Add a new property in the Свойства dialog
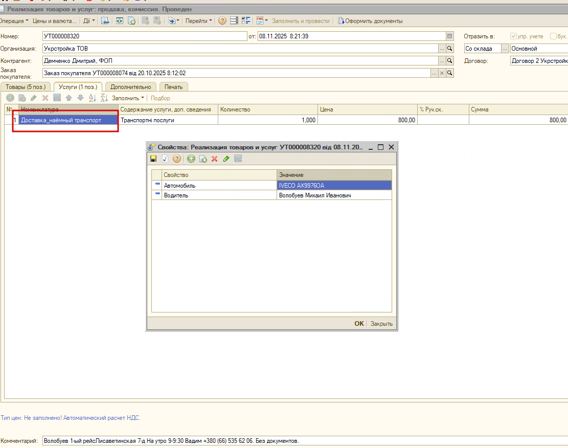568x448 pixels. pos(191,159)
